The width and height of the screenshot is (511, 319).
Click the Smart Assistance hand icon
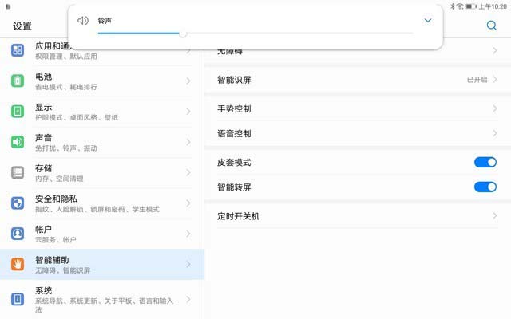point(18,265)
